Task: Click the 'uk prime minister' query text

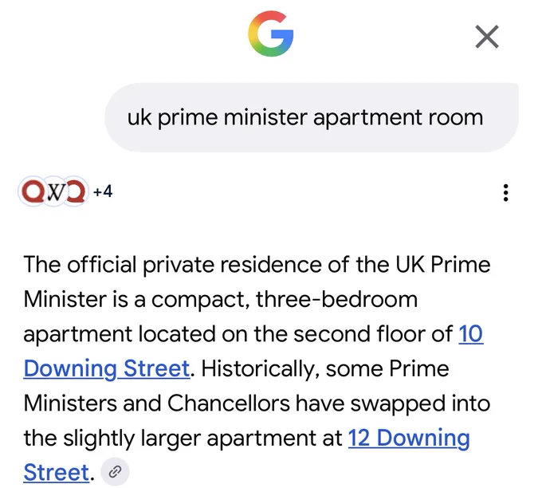Action: (217, 117)
